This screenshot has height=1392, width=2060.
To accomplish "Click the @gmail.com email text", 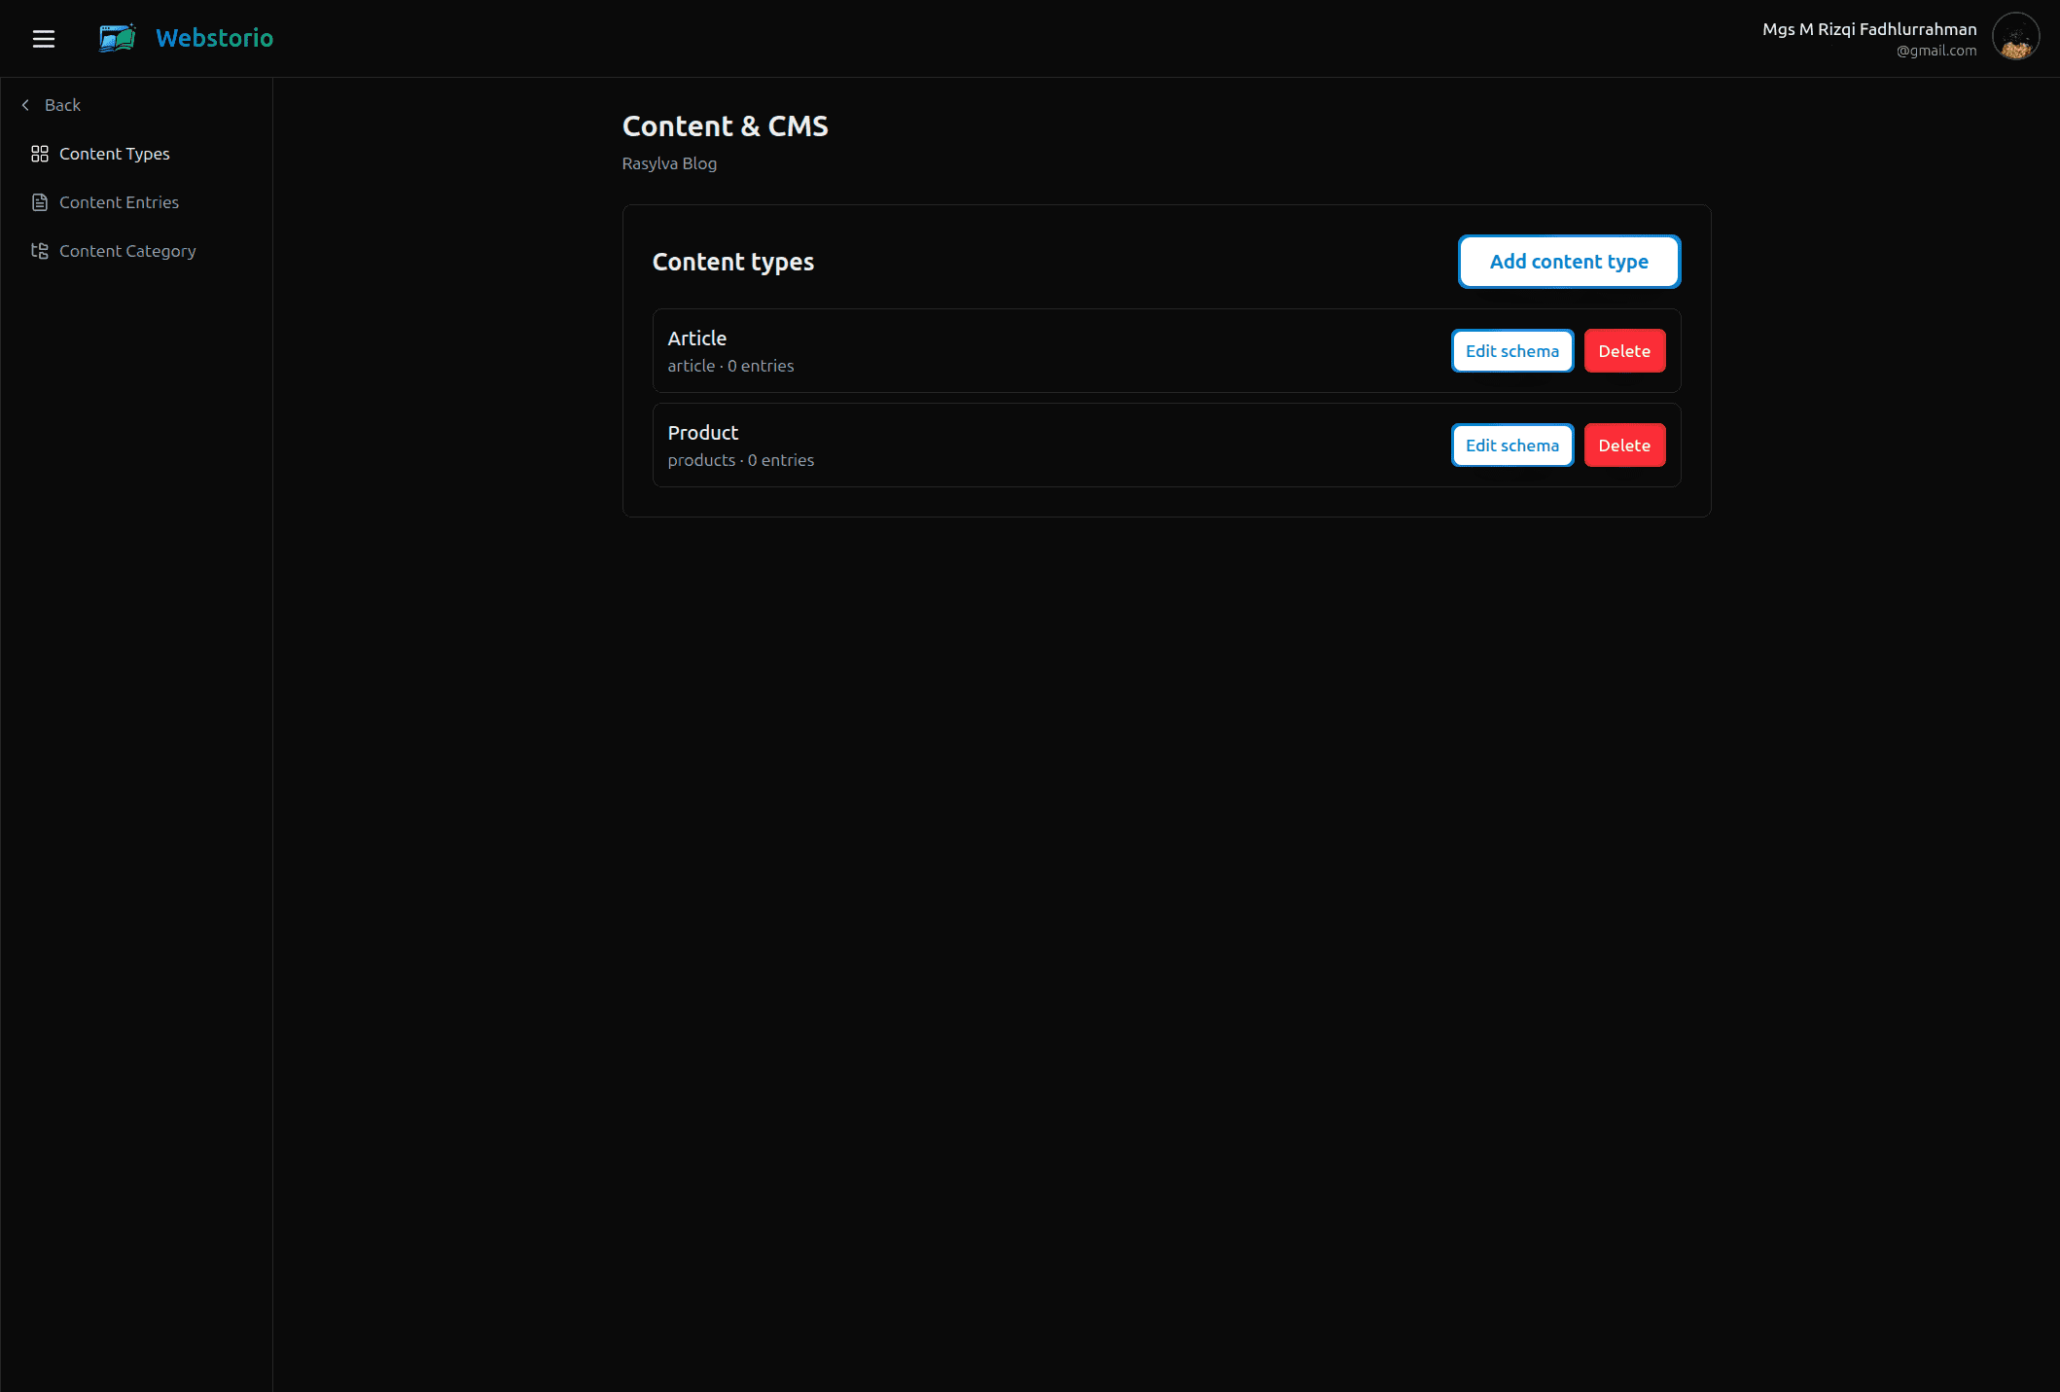I will 1936,51.
